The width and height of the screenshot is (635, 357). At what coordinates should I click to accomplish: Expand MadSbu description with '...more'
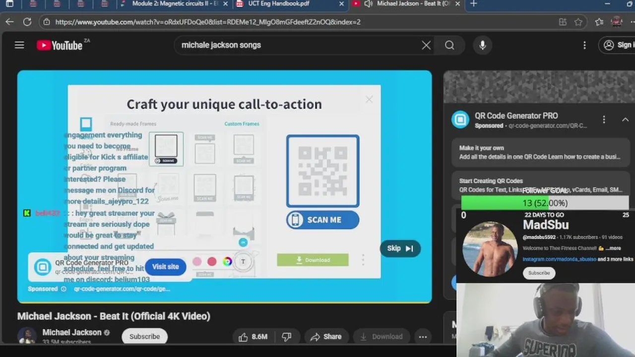(613, 248)
